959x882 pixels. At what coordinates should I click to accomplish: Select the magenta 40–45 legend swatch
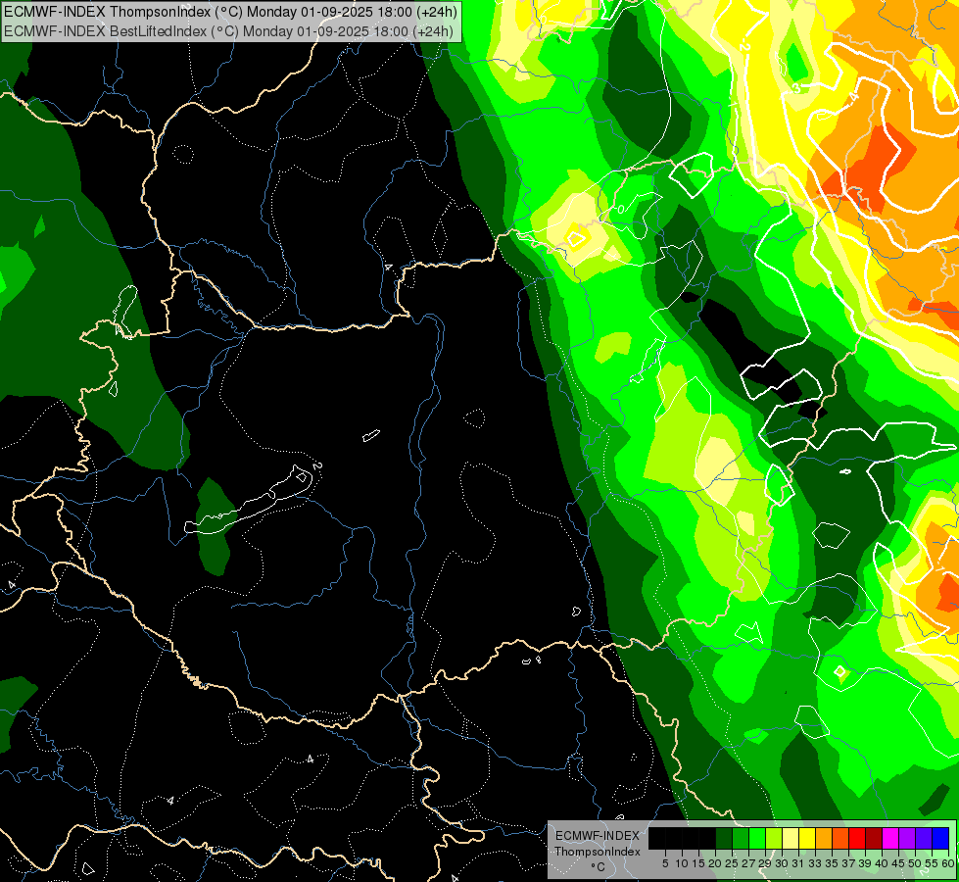890,838
